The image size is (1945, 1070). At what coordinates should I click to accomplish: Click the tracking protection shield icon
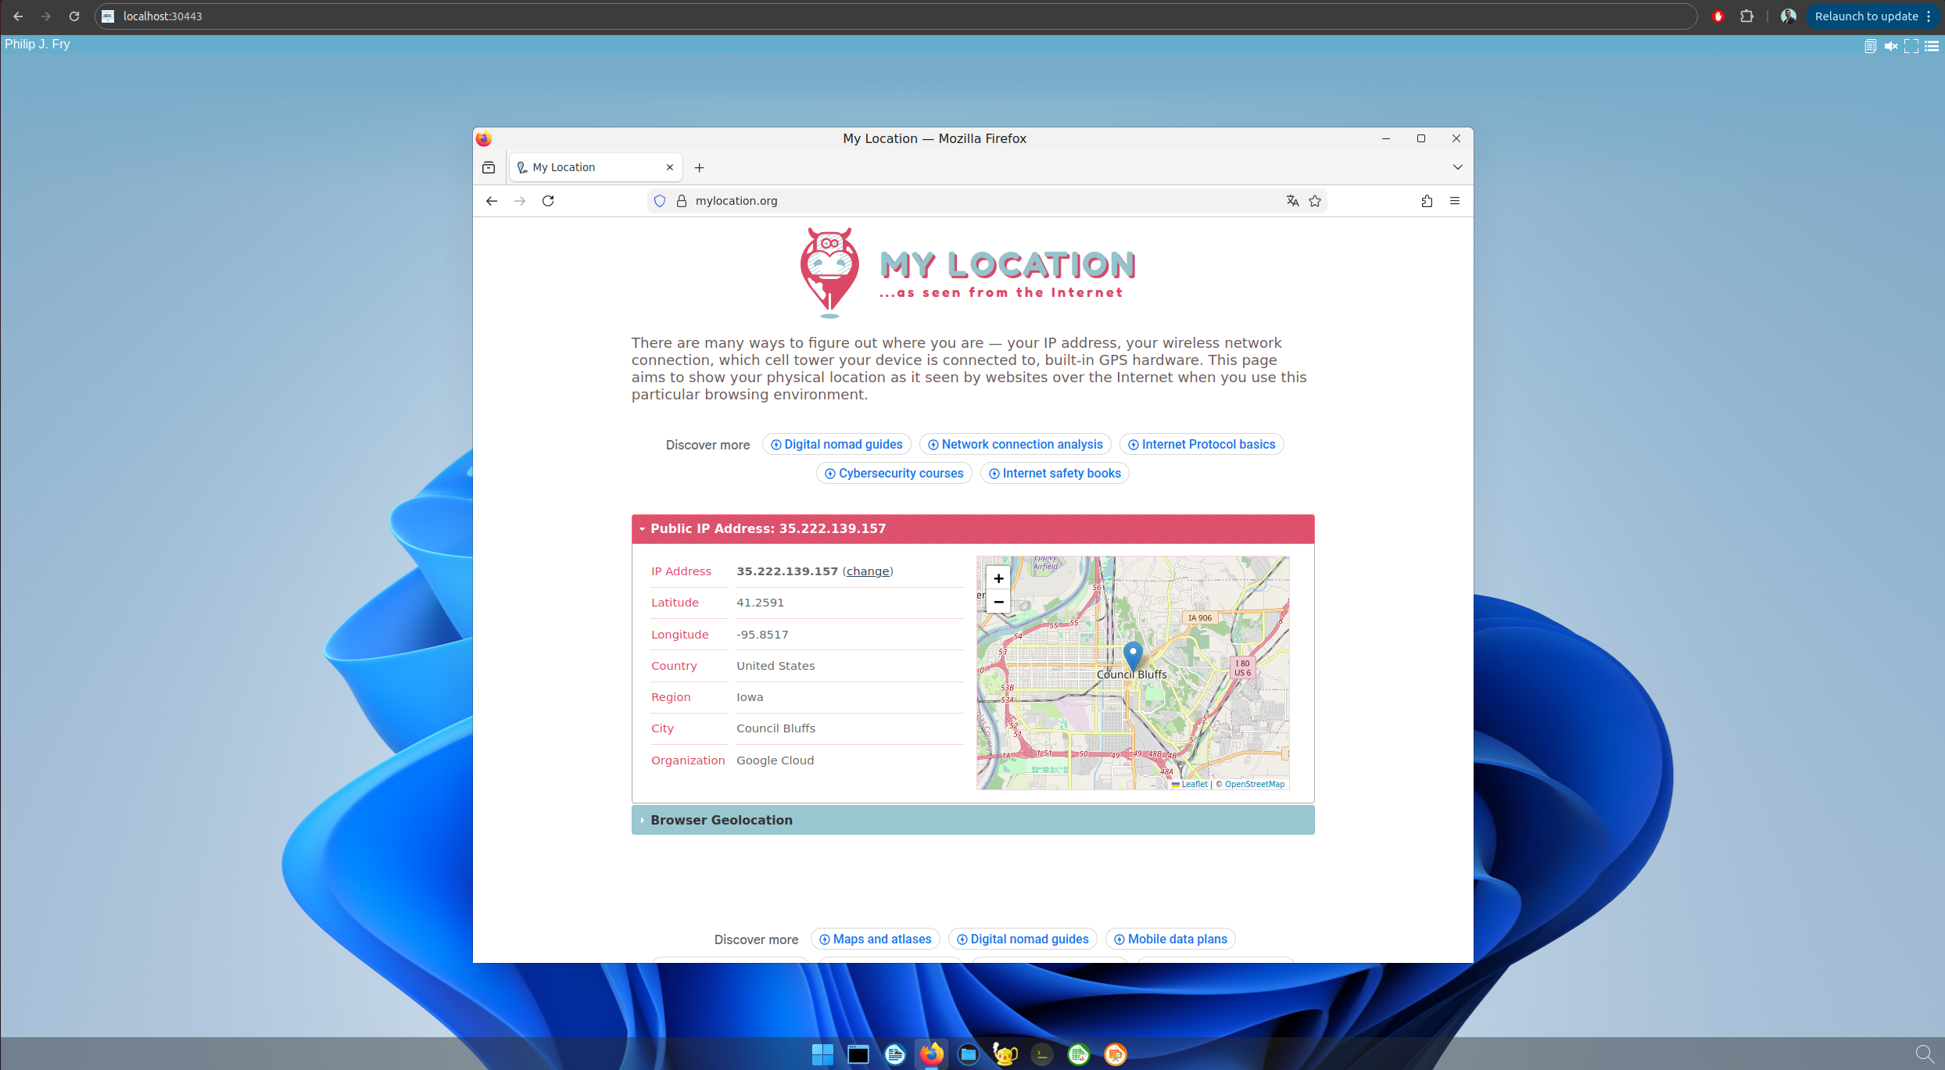tap(659, 201)
